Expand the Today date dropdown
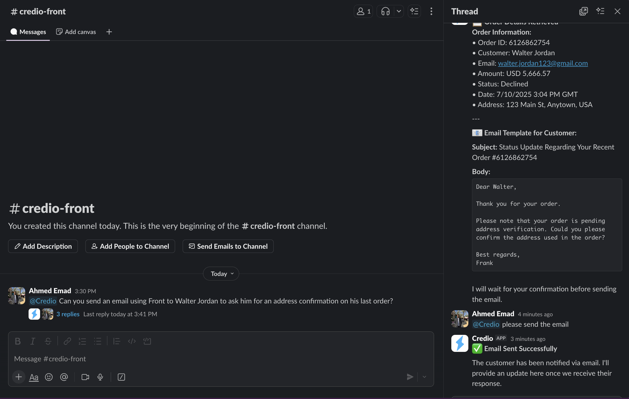629x399 pixels. tap(221, 274)
